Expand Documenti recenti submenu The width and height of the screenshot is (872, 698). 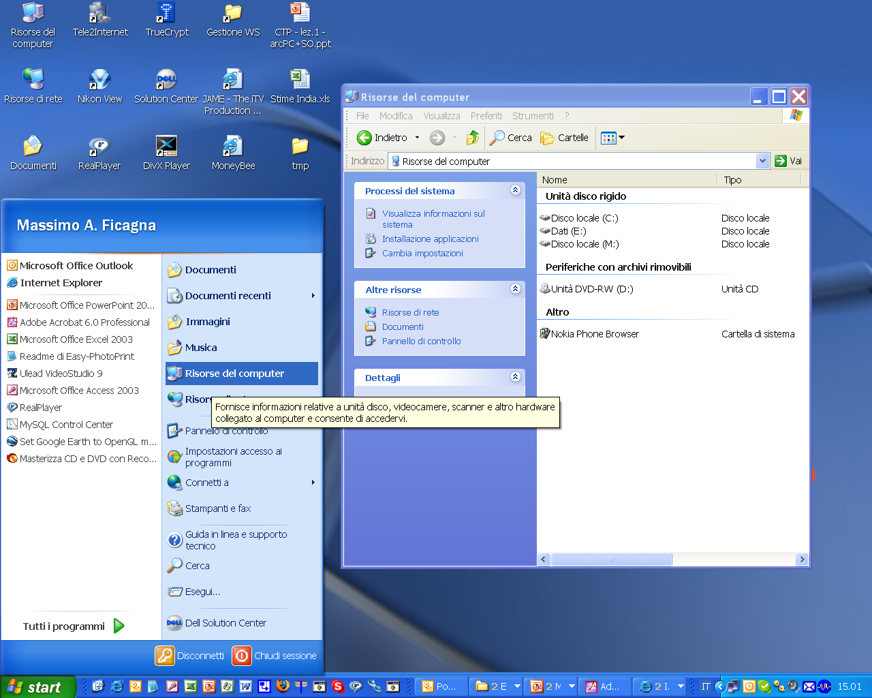click(242, 296)
